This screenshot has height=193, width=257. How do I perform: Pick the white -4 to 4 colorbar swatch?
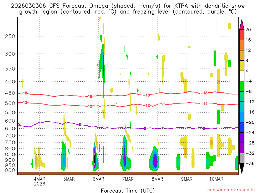(x=242, y=76)
